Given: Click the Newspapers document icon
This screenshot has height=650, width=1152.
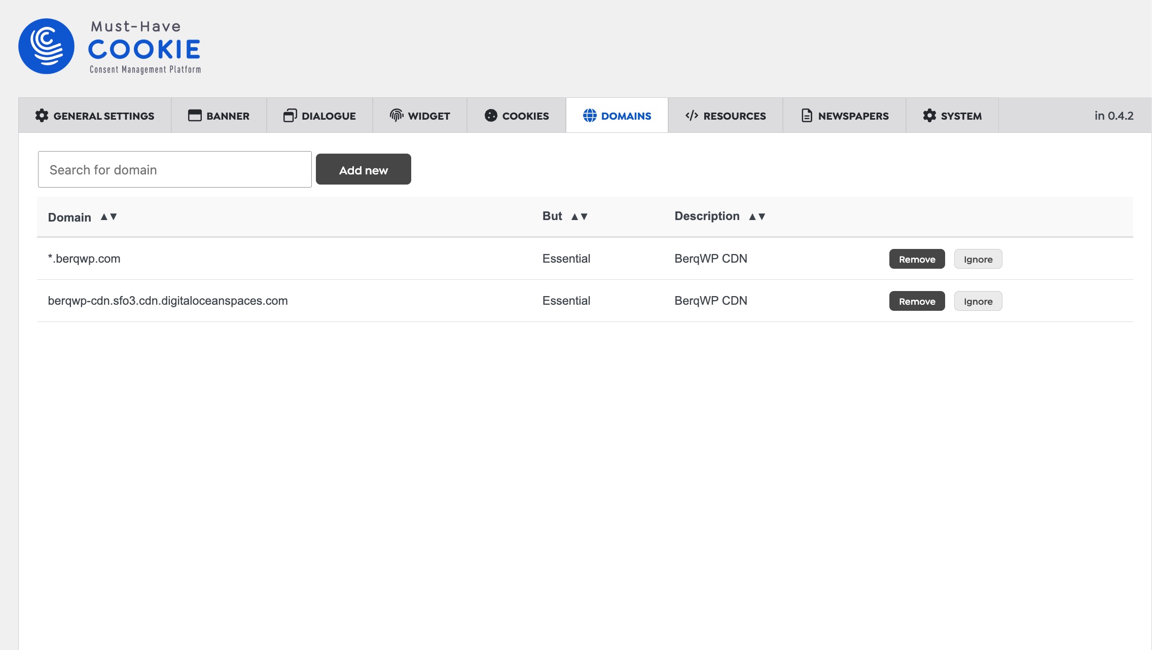Looking at the screenshot, I should pos(807,116).
